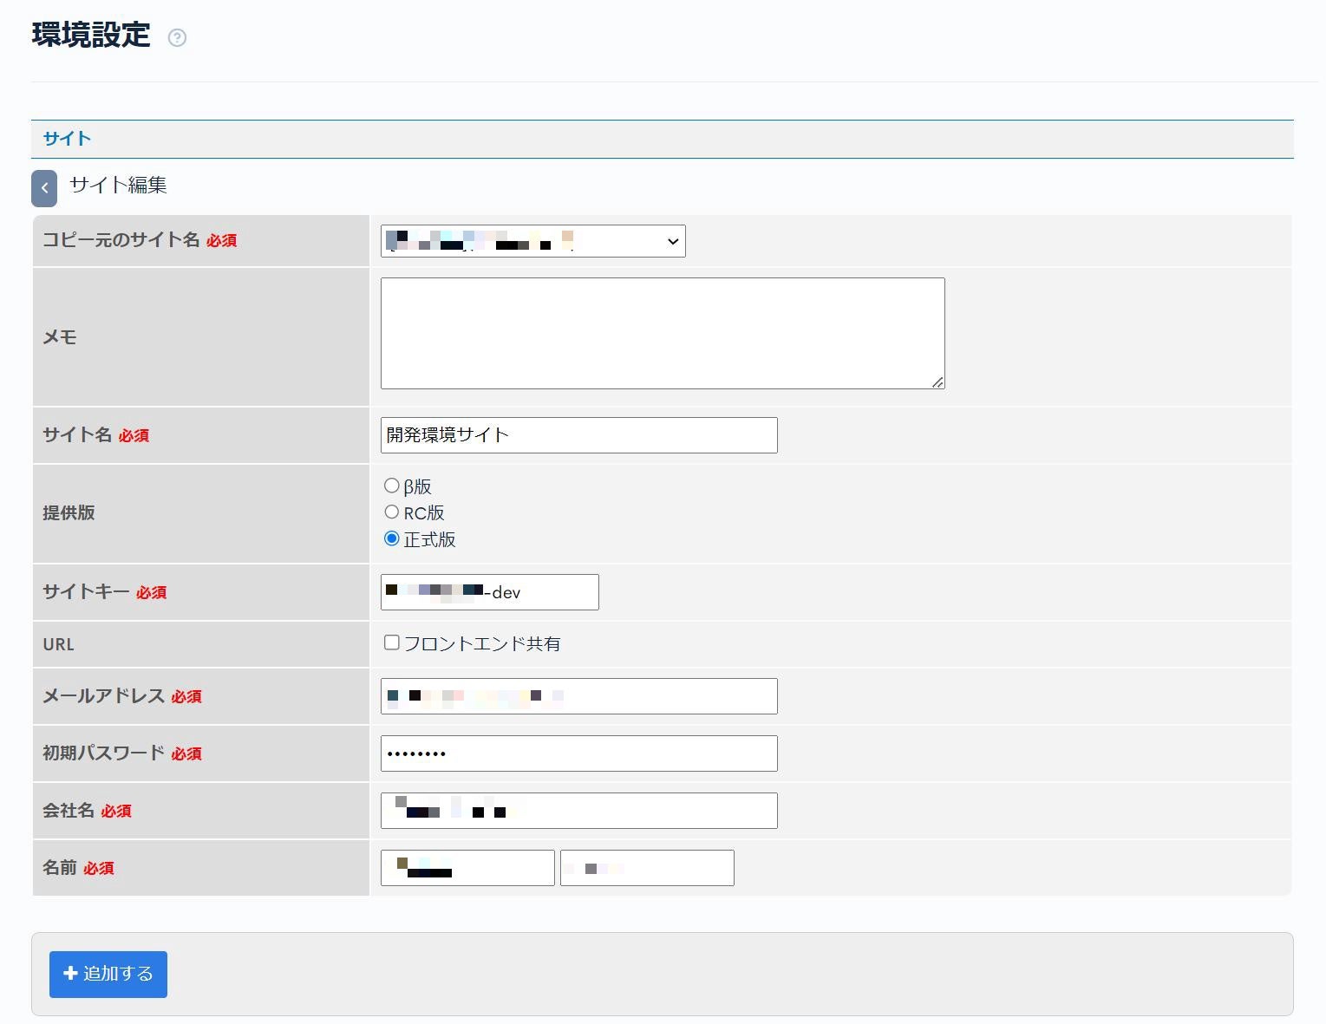
Task: Click inside the メモ text area
Action: pos(662,333)
